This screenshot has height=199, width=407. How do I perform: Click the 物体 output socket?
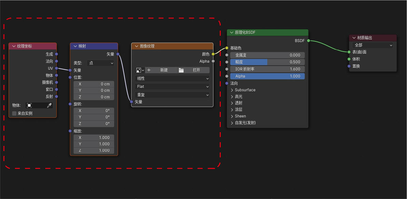coord(57,75)
